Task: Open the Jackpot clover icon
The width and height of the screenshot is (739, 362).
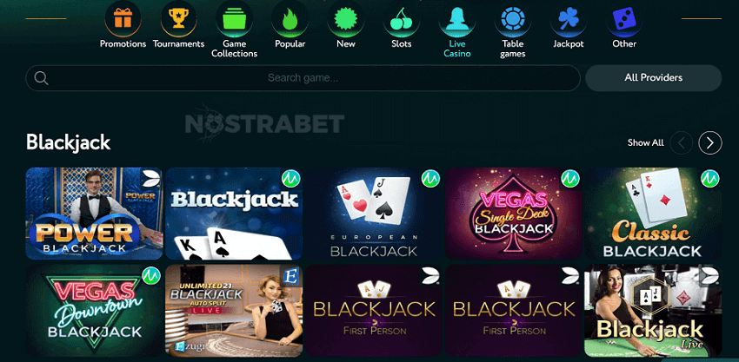Action: [x=569, y=19]
